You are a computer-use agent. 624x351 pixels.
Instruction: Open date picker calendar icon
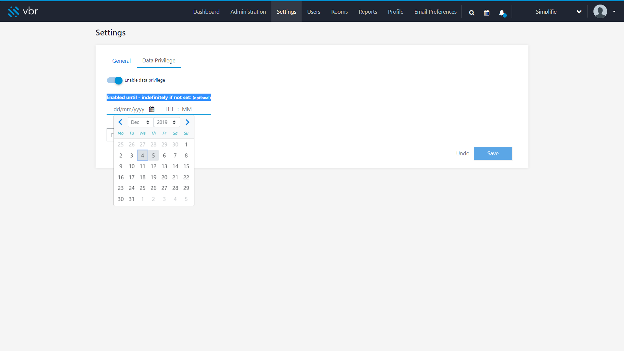coord(152,109)
